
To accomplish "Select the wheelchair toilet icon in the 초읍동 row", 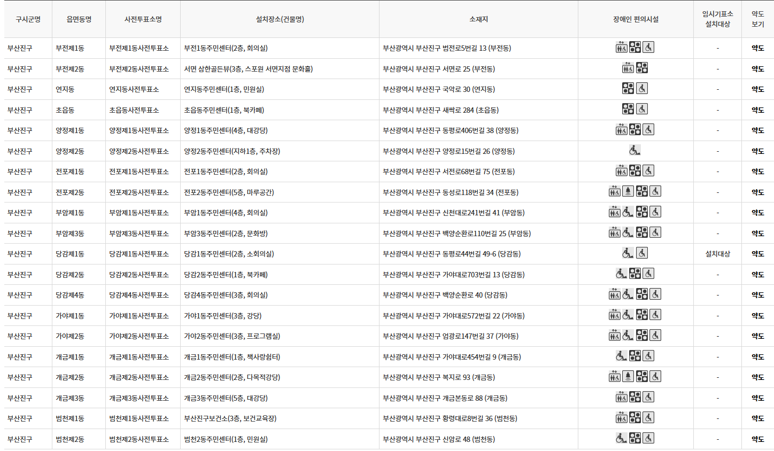I will [x=642, y=108].
